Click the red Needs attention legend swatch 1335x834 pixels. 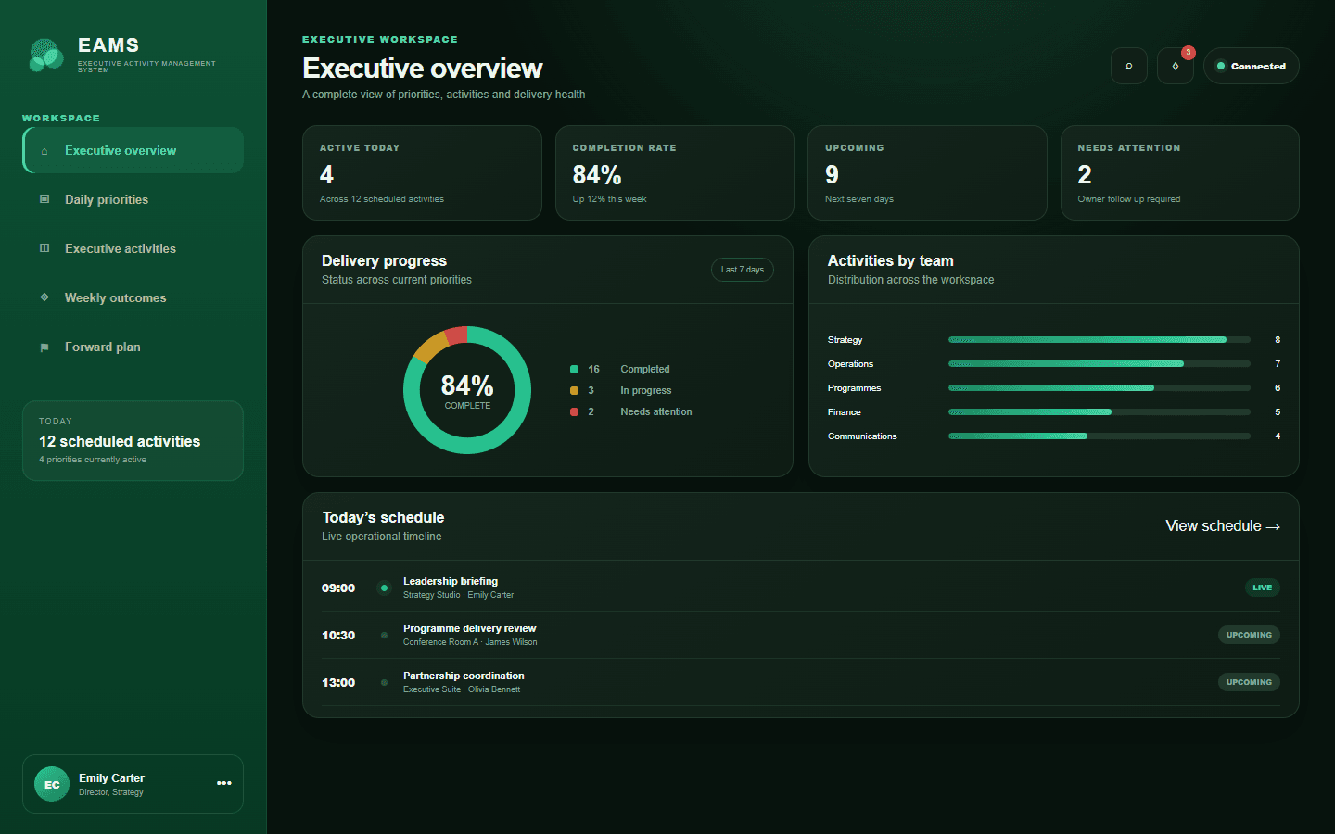click(x=574, y=411)
